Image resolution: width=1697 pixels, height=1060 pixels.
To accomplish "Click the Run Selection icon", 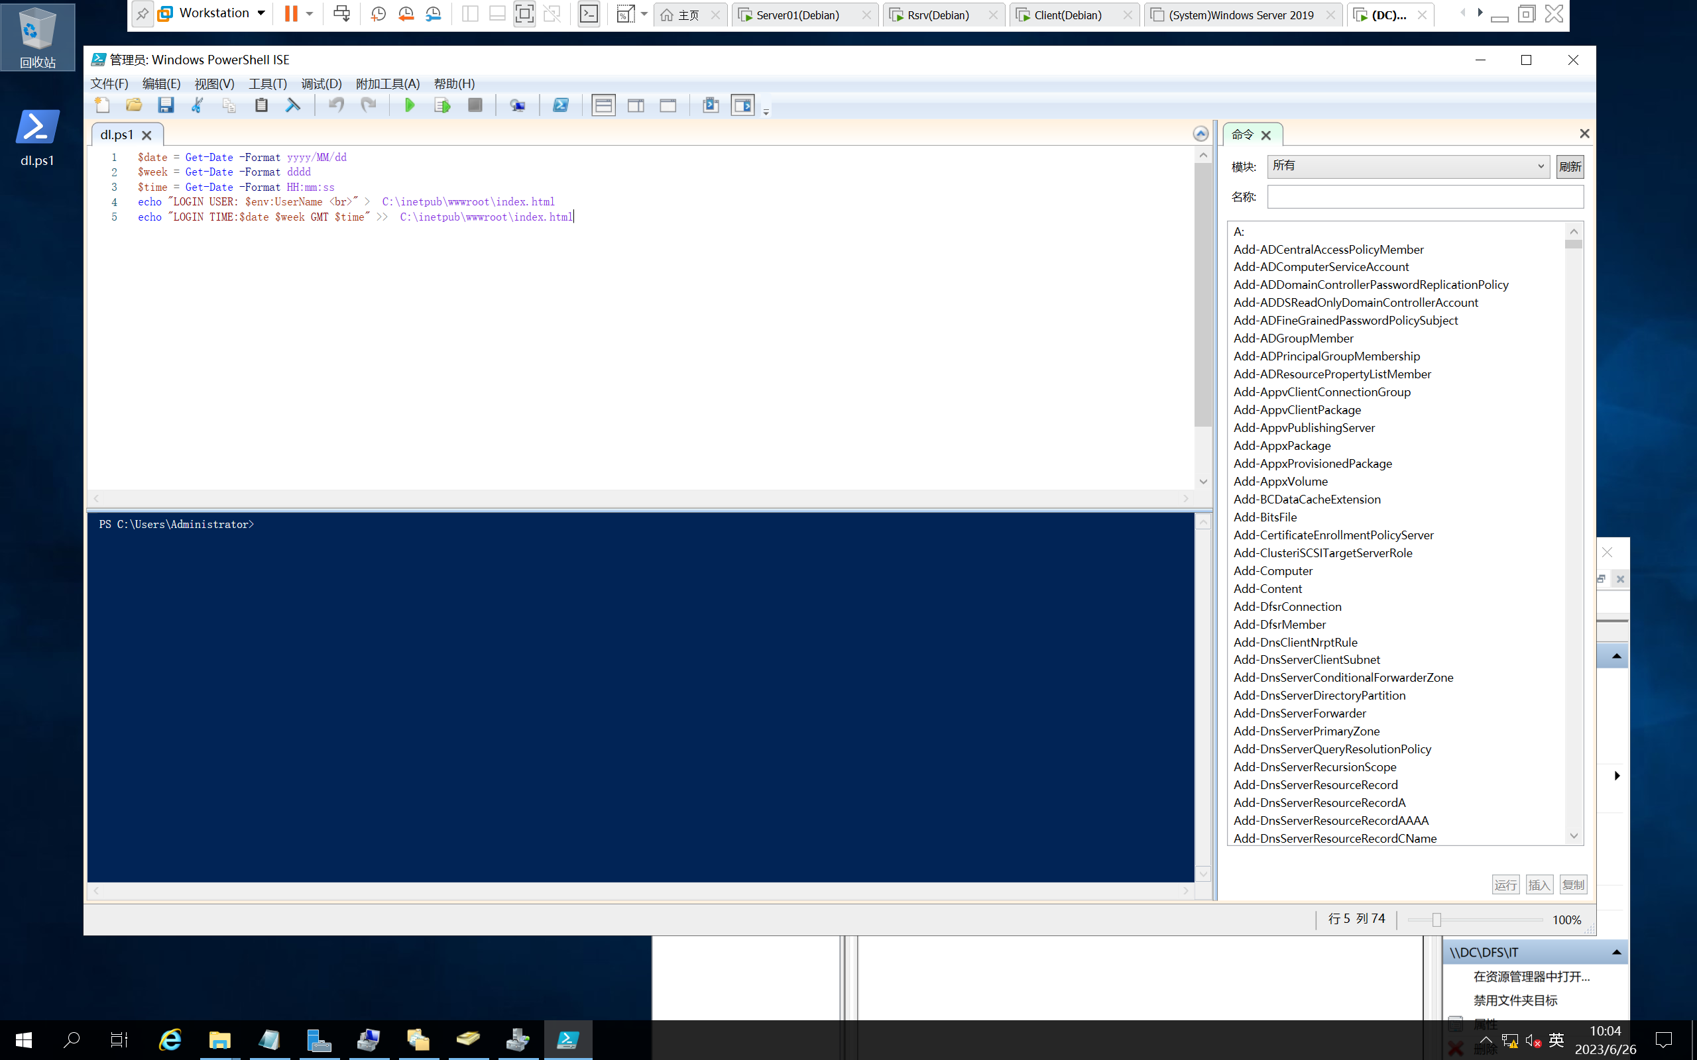I will tap(443, 105).
